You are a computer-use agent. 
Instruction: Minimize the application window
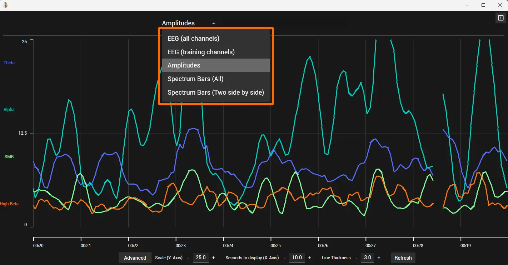tap(467, 5)
